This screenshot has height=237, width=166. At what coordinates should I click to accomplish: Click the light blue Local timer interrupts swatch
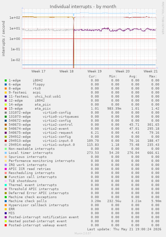point(6,153)
